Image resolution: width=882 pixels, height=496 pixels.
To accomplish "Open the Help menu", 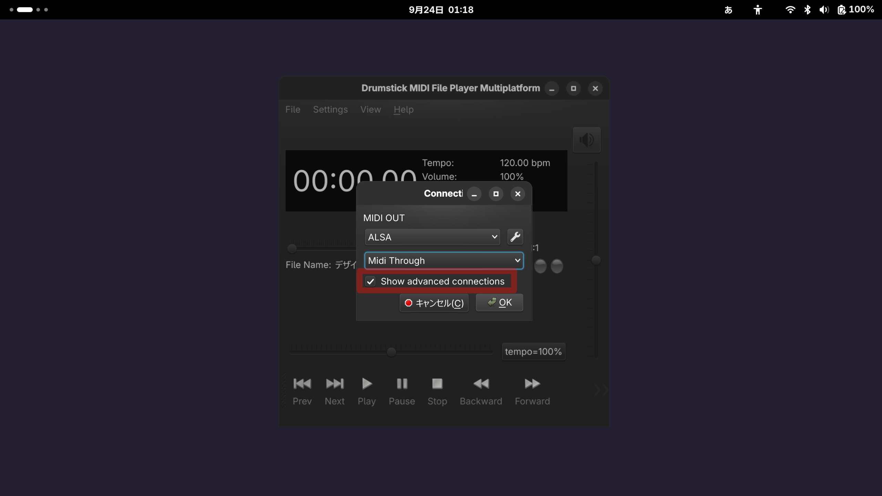I will 403,110.
